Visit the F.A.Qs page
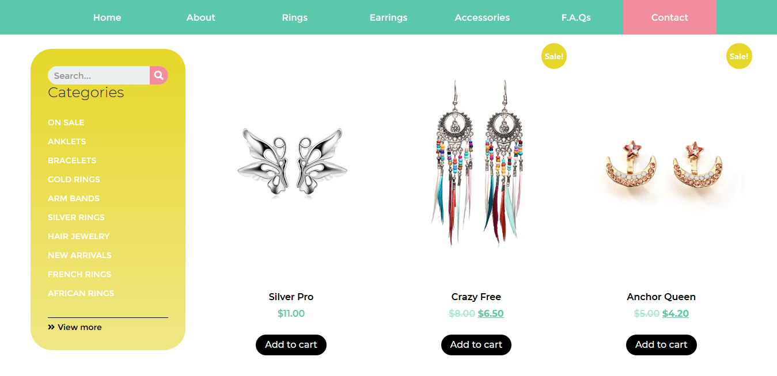This screenshot has height=376, width=777. tap(576, 17)
